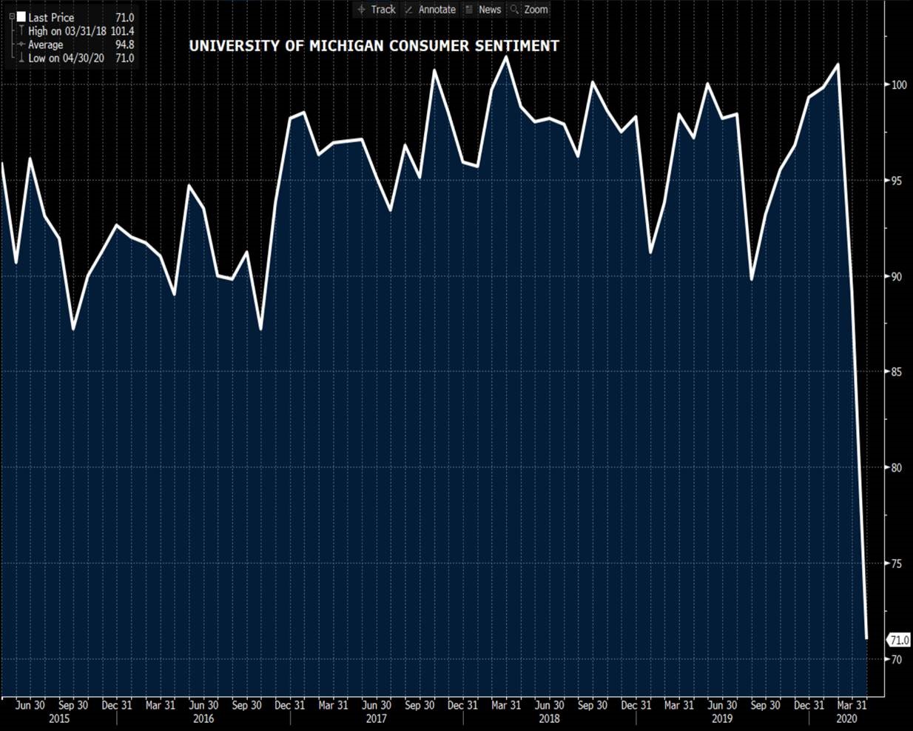
Task: Click the Average marker icon in legend
Action: click(21, 45)
